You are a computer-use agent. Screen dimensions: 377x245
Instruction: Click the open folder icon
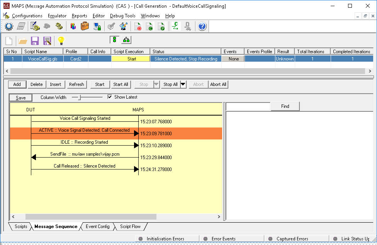(x=23, y=40)
